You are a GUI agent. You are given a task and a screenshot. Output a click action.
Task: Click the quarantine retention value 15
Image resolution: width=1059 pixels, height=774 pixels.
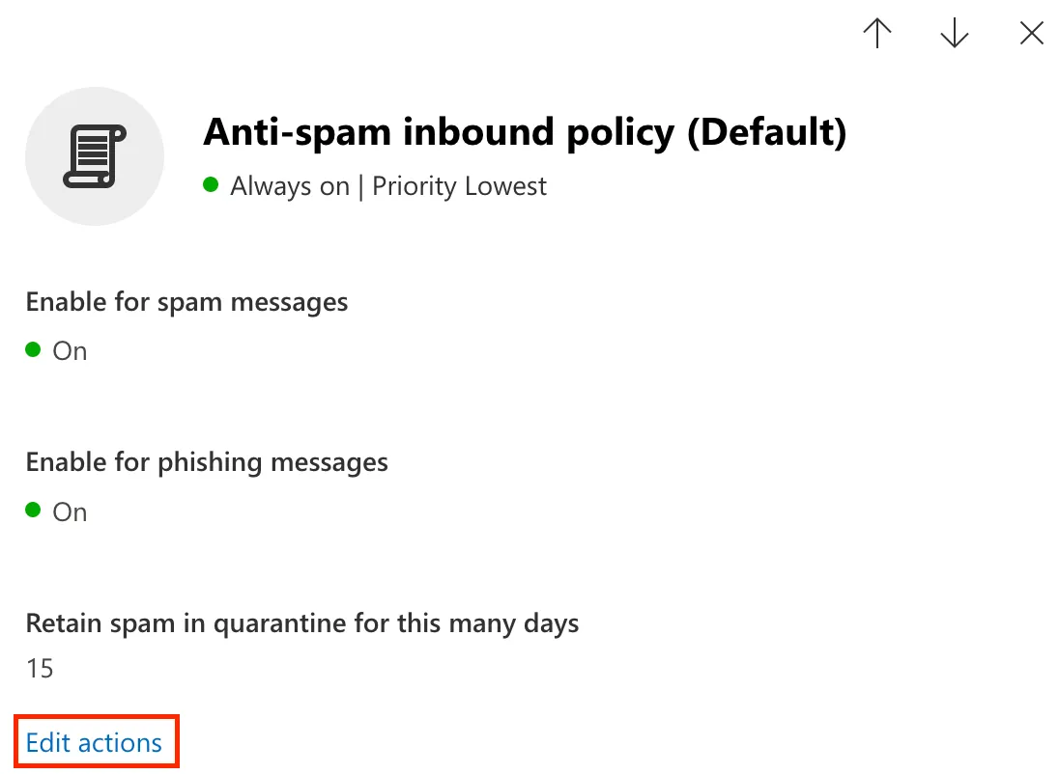40,668
